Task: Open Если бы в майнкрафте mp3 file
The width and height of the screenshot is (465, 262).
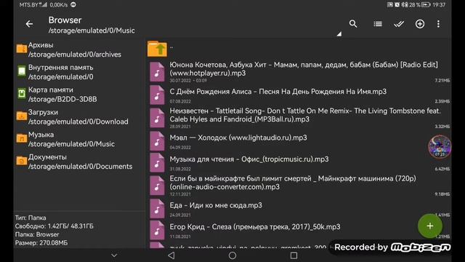Action: (x=299, y=186)
